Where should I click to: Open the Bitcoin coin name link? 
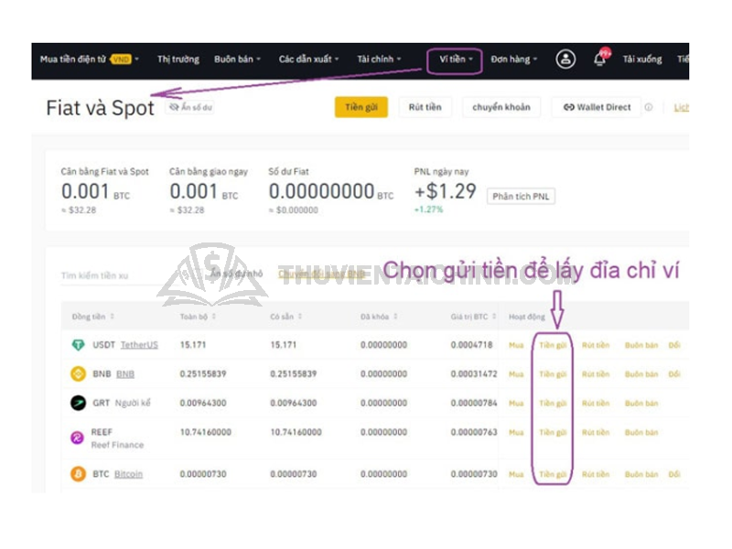[x=128, y=474]
